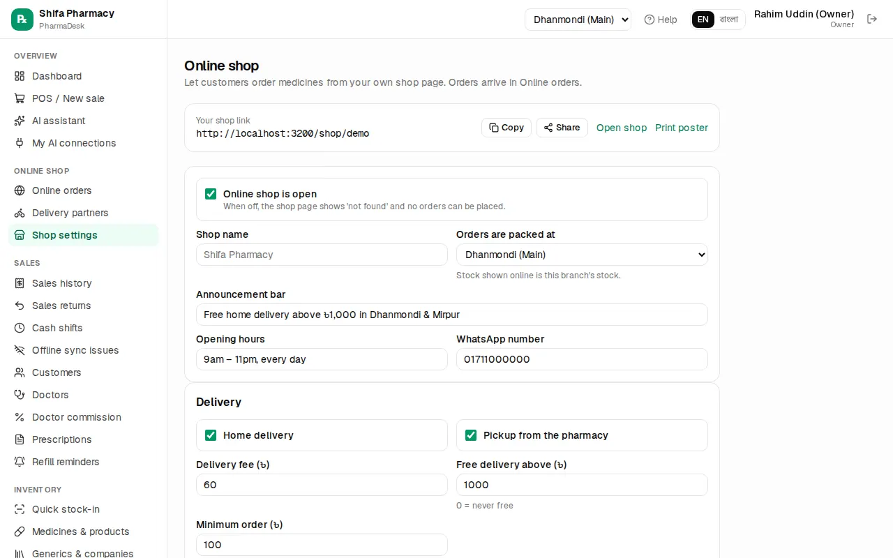This screenshot has width=893, height=558.
Task: Click the Doctors stethoscope icon
Action: click(x=20, y=395)
